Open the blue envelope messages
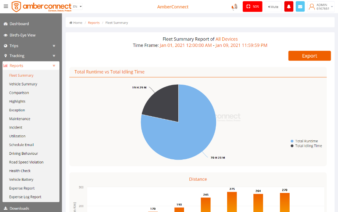This screenshot has width=338, height=212. (300, 6)
